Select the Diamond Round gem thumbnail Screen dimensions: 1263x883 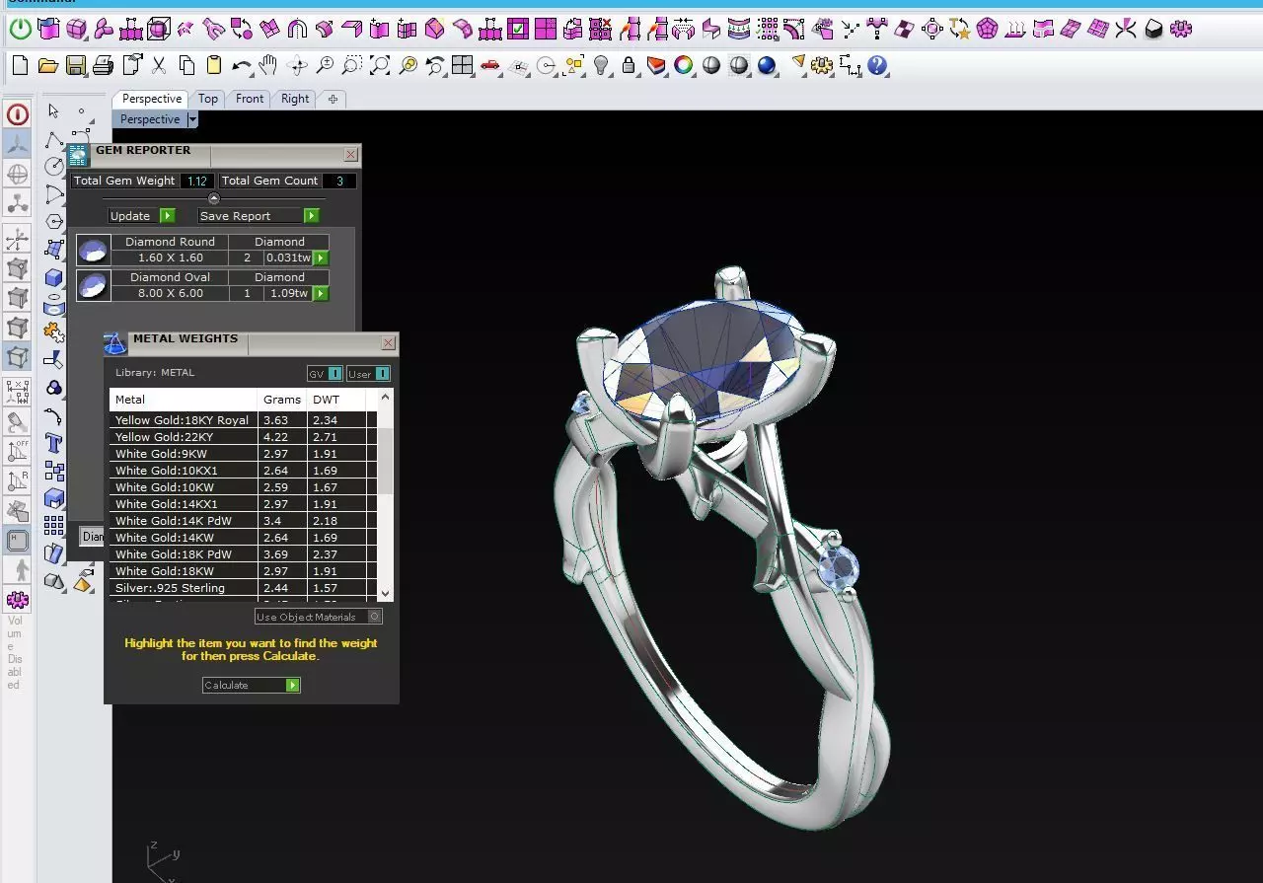point(93,250)
